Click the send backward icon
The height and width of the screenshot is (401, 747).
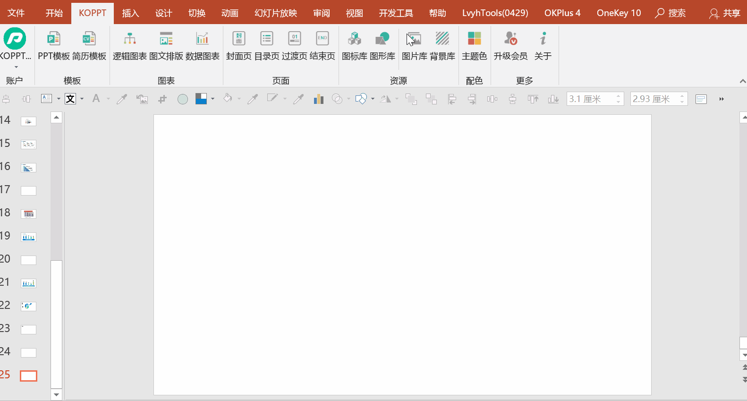(x=431, y=99)
